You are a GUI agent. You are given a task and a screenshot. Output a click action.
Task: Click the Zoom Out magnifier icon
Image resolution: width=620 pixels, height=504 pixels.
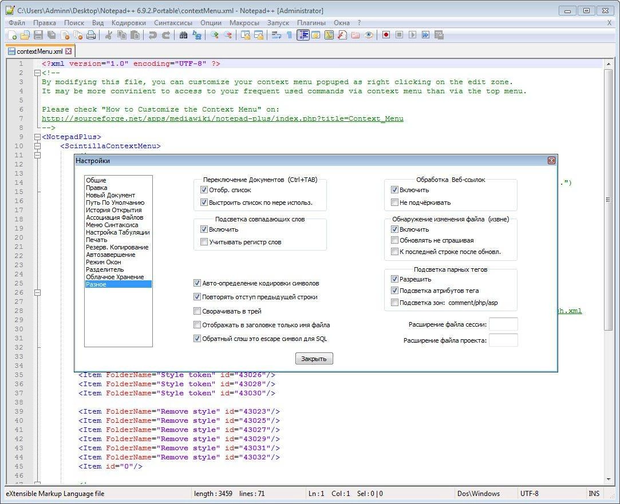point(228,35)
